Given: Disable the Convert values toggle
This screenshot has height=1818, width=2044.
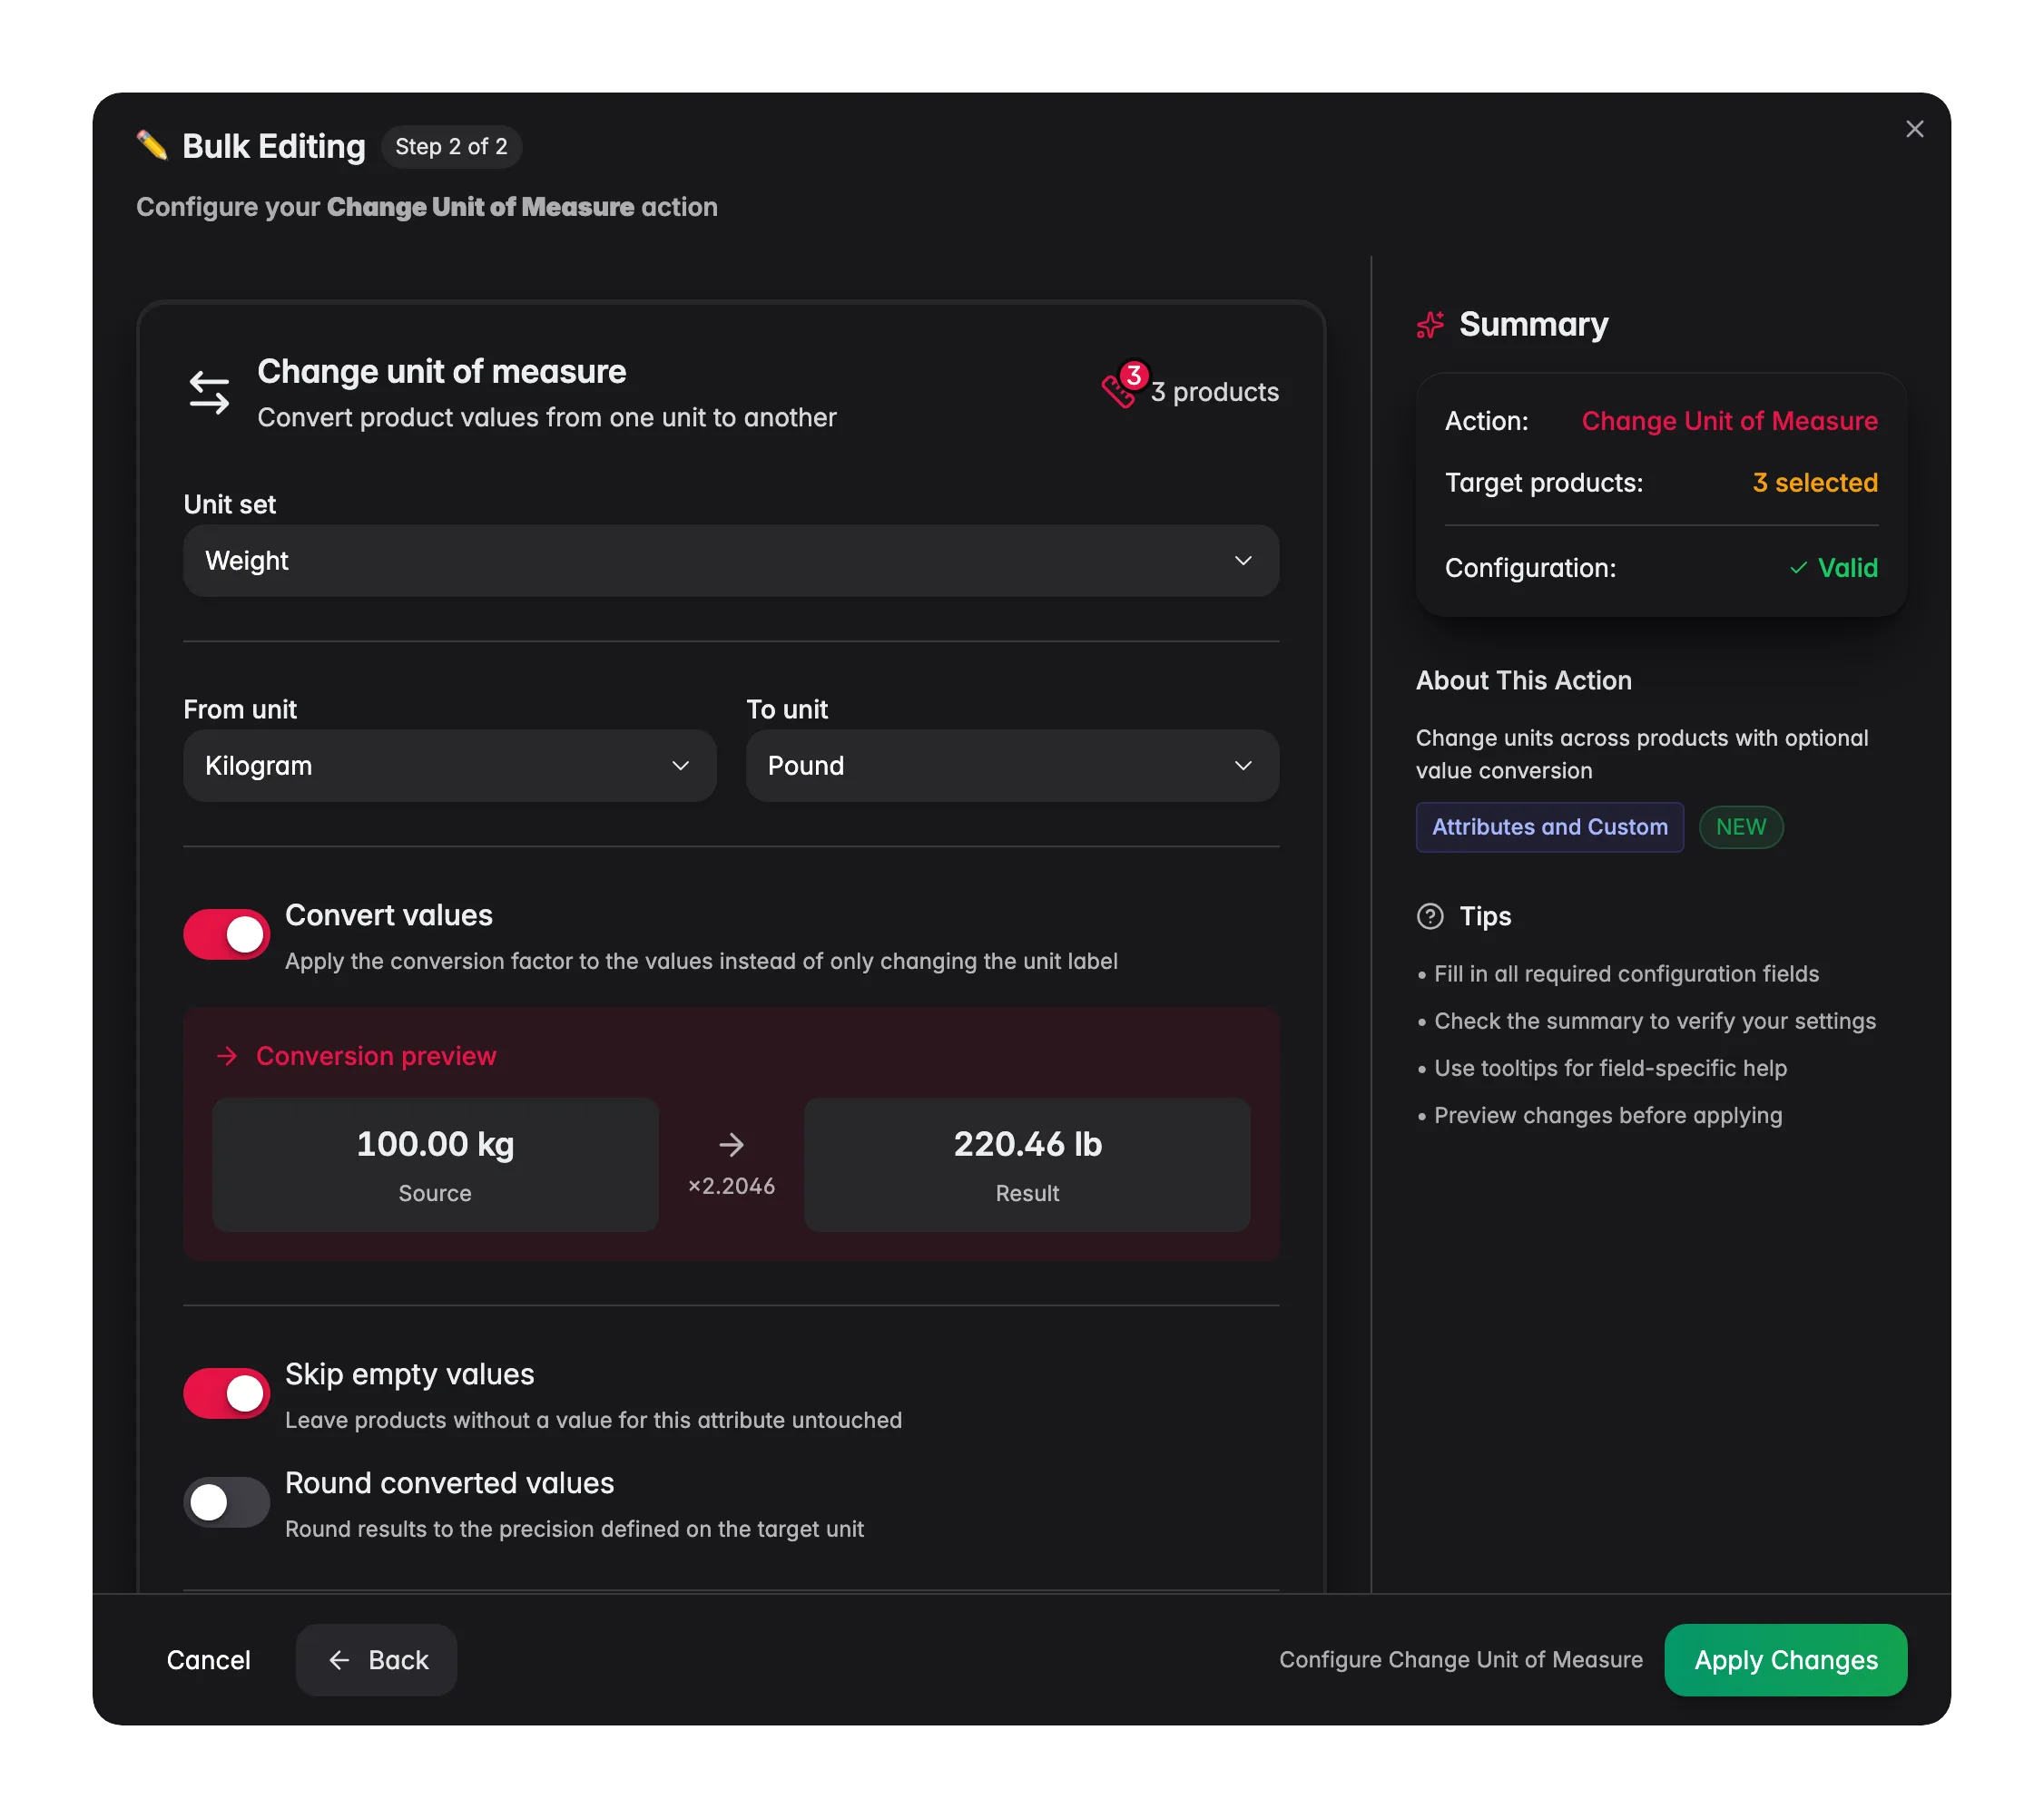Looking at the screenshot, I should coord(226,935).
